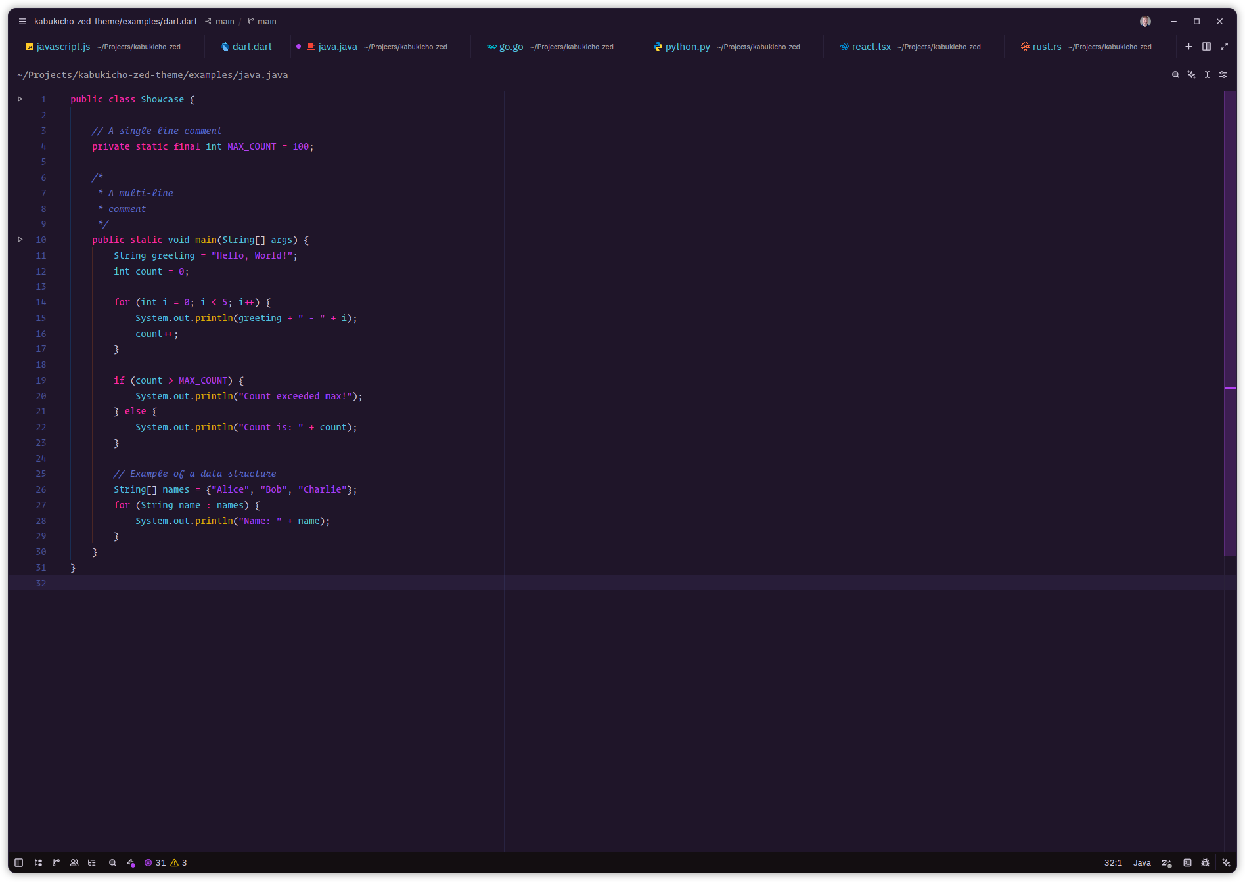
Task: Click the vertical scrollbar thumb
Action: tap(1230, 324)
